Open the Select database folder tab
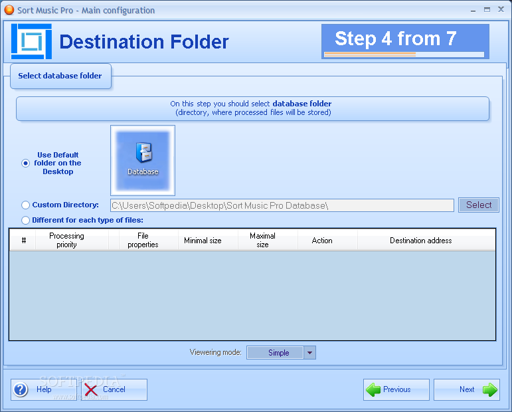The image size is (512, 412). click(60, 76)
